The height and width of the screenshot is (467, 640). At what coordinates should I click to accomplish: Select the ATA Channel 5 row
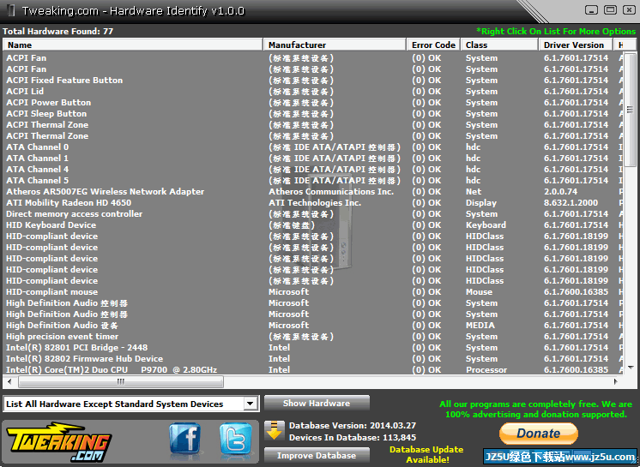[x=313, y=181]
